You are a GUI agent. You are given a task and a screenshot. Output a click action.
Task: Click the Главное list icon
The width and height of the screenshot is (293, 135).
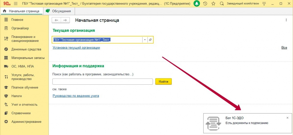pyautogui.click(x=6, y=20)
